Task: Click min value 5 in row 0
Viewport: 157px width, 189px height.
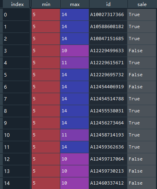Action: click(x=46, y=14)
